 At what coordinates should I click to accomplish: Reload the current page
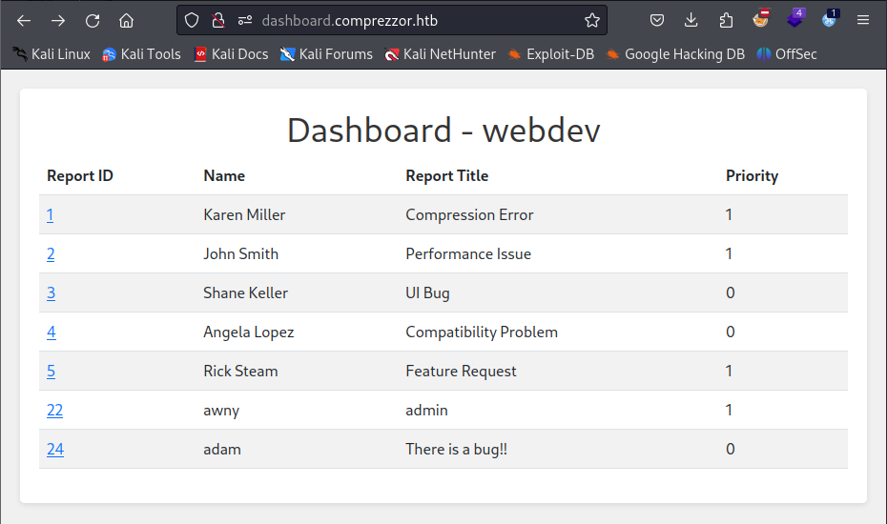[93, 21]
